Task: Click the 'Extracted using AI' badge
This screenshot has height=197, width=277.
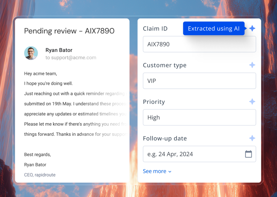Action: point(214,29)
